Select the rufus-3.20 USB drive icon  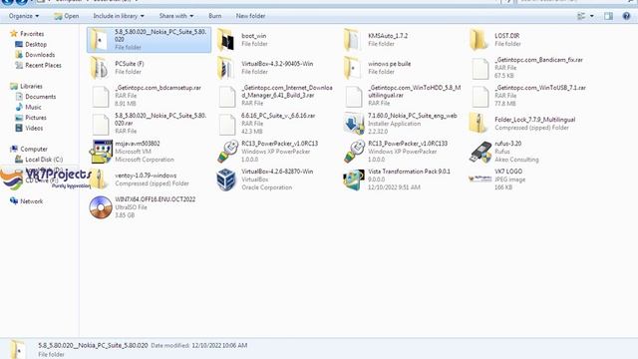(480, 152)
